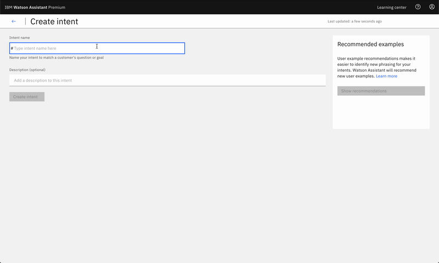439x263 pixels.
Task: Click the Create intent button
Action: coord(27,96)
